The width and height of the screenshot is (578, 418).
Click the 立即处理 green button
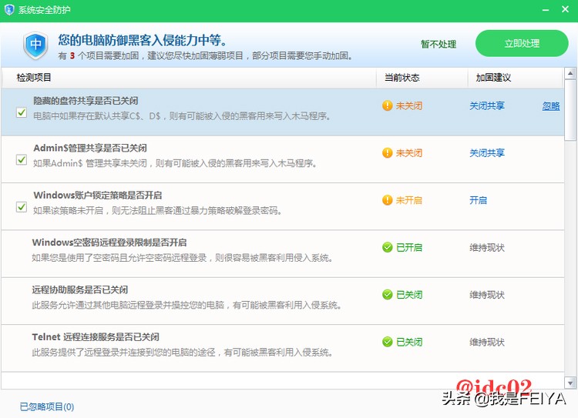[522, 43]
